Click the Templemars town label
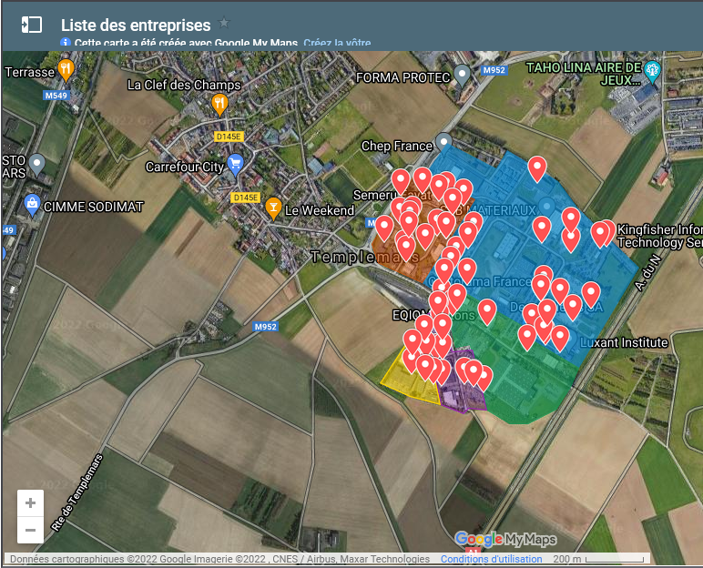This screenshot has width=703, height=568. (x=353, y=258)
